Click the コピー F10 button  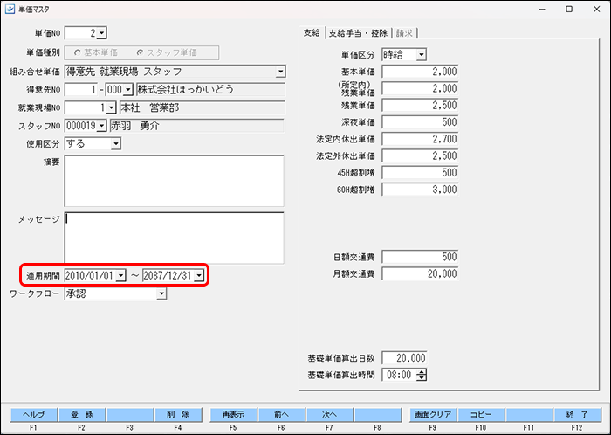[x=481, y=415]
